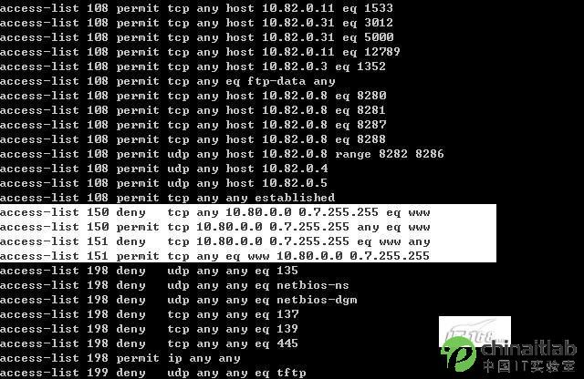This screenshot has width=584, height=379.
Task: Click the line access-list 198 permit ip any any
Action: coord(120,358)
